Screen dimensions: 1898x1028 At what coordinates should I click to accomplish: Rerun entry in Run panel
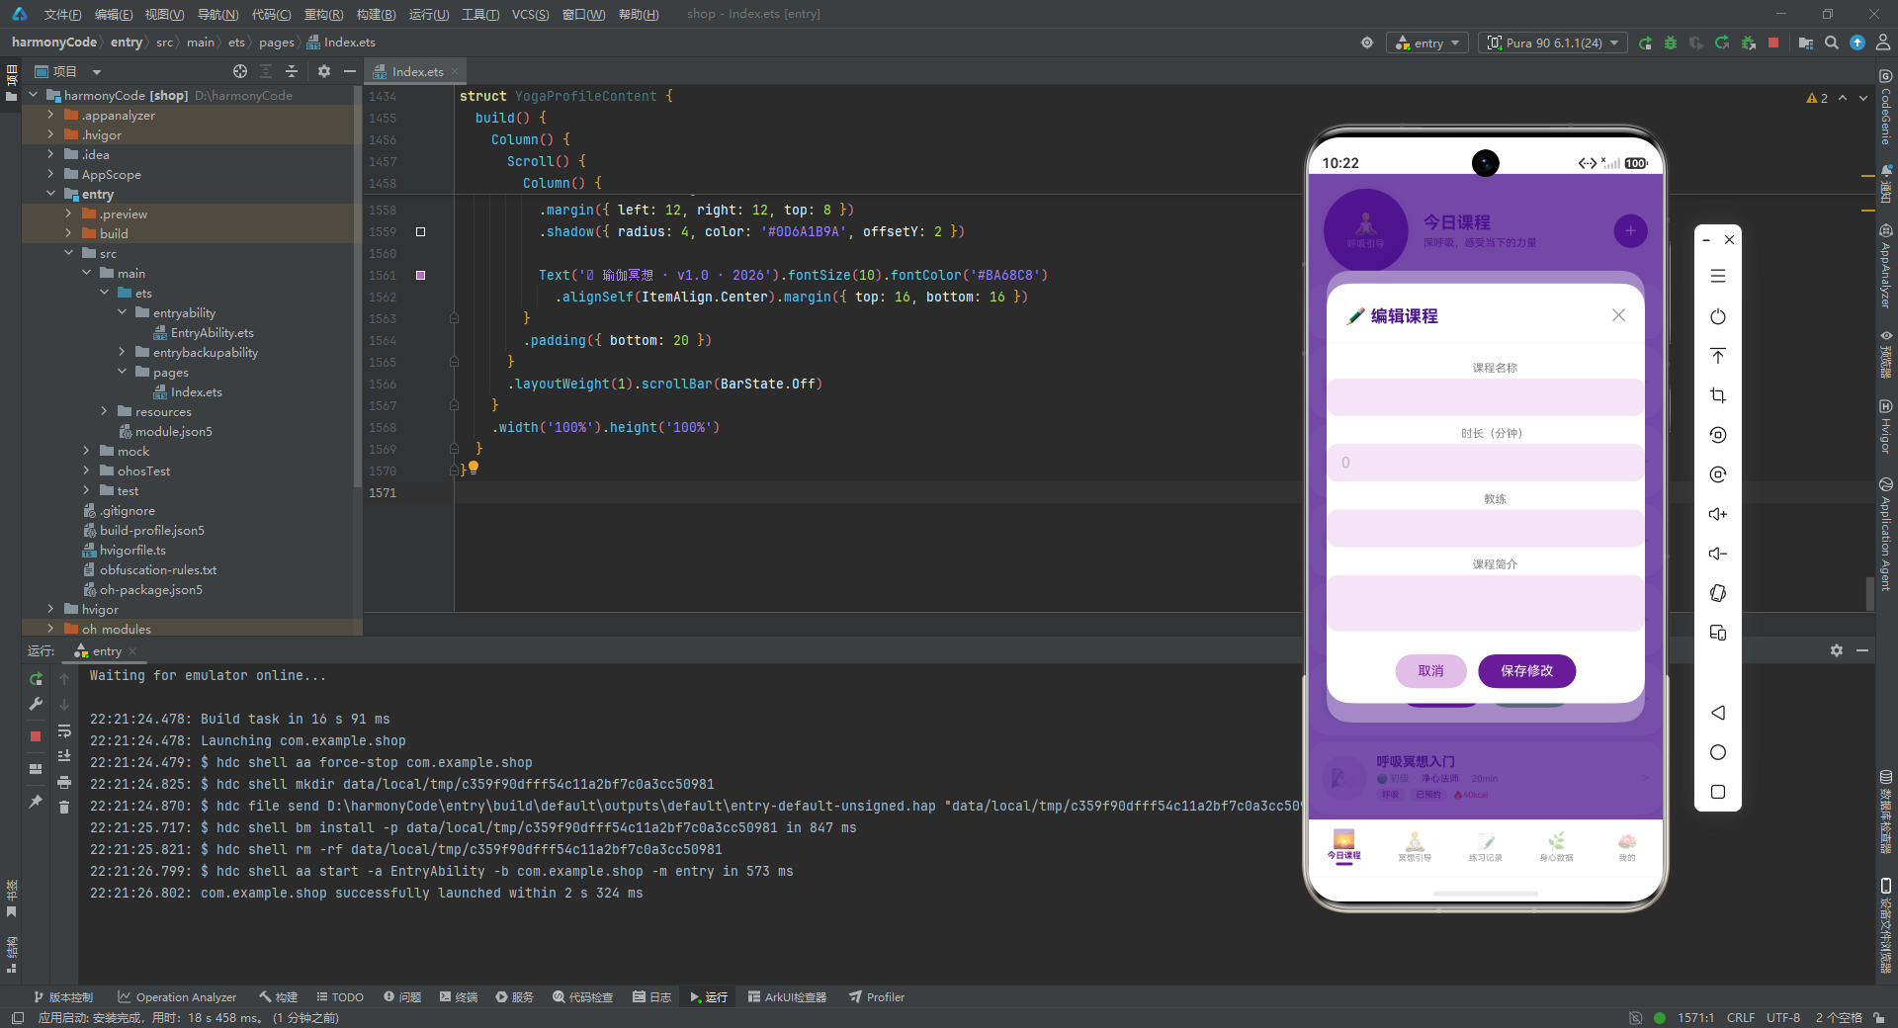coord(36,679)
